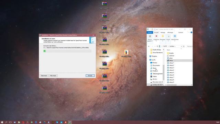
Task: Click the installer icon on the taskbar
Action: pos(70,122)
